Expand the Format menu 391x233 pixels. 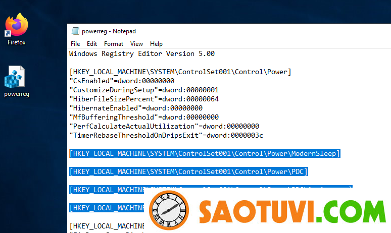tap(114, 44)
